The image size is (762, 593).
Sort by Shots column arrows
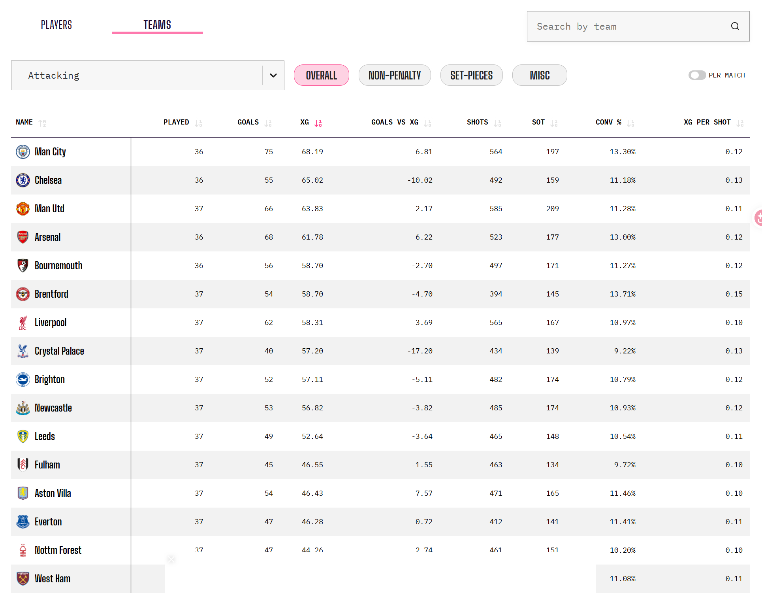coord(497,123)
